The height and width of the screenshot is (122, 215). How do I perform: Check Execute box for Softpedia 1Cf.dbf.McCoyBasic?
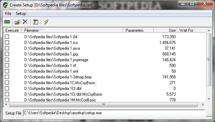point(7,94)
